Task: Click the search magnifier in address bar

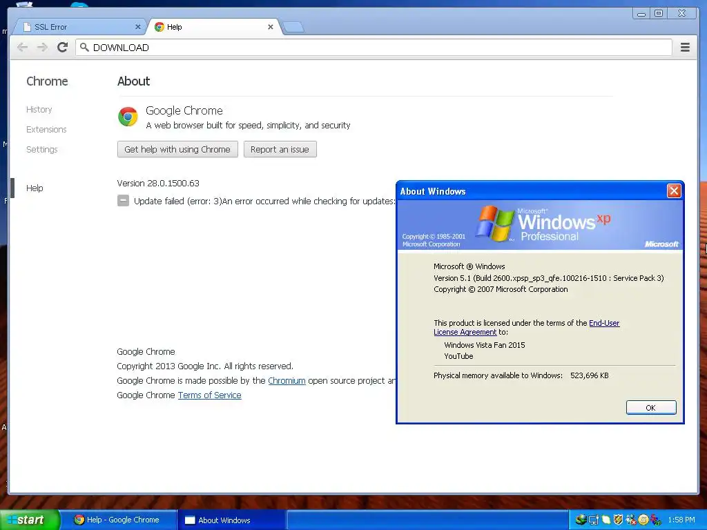Action: [x=84, y=47]
